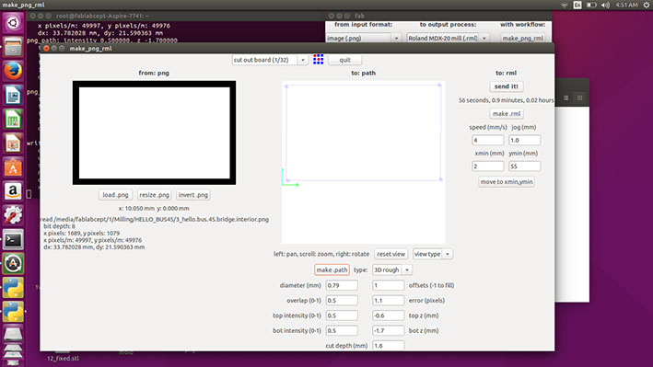Open LibreOffice Impress from dock
This screenshot has width=653, height=367.
[x=13, y=143]
